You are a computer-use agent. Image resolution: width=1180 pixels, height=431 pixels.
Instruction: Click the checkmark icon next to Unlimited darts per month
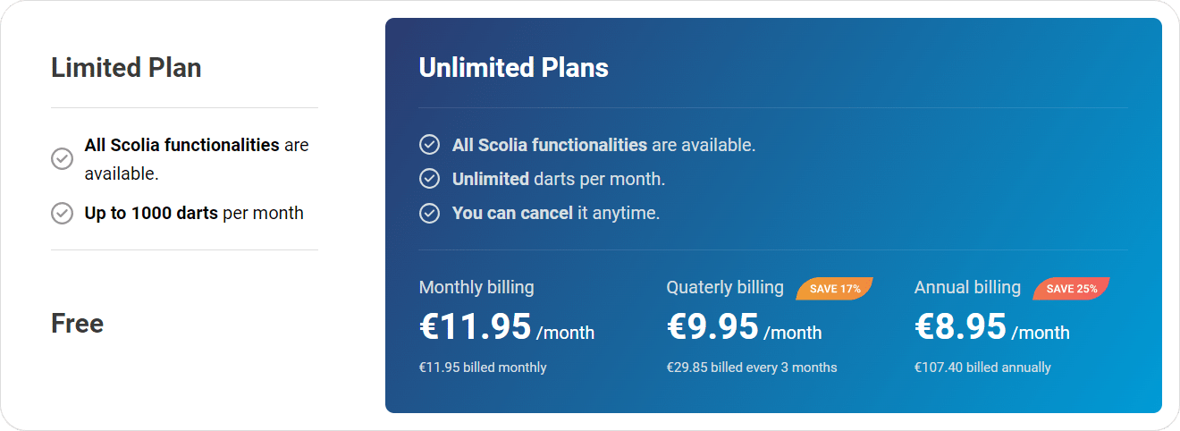pyautogui.click(x=430, y=179)
